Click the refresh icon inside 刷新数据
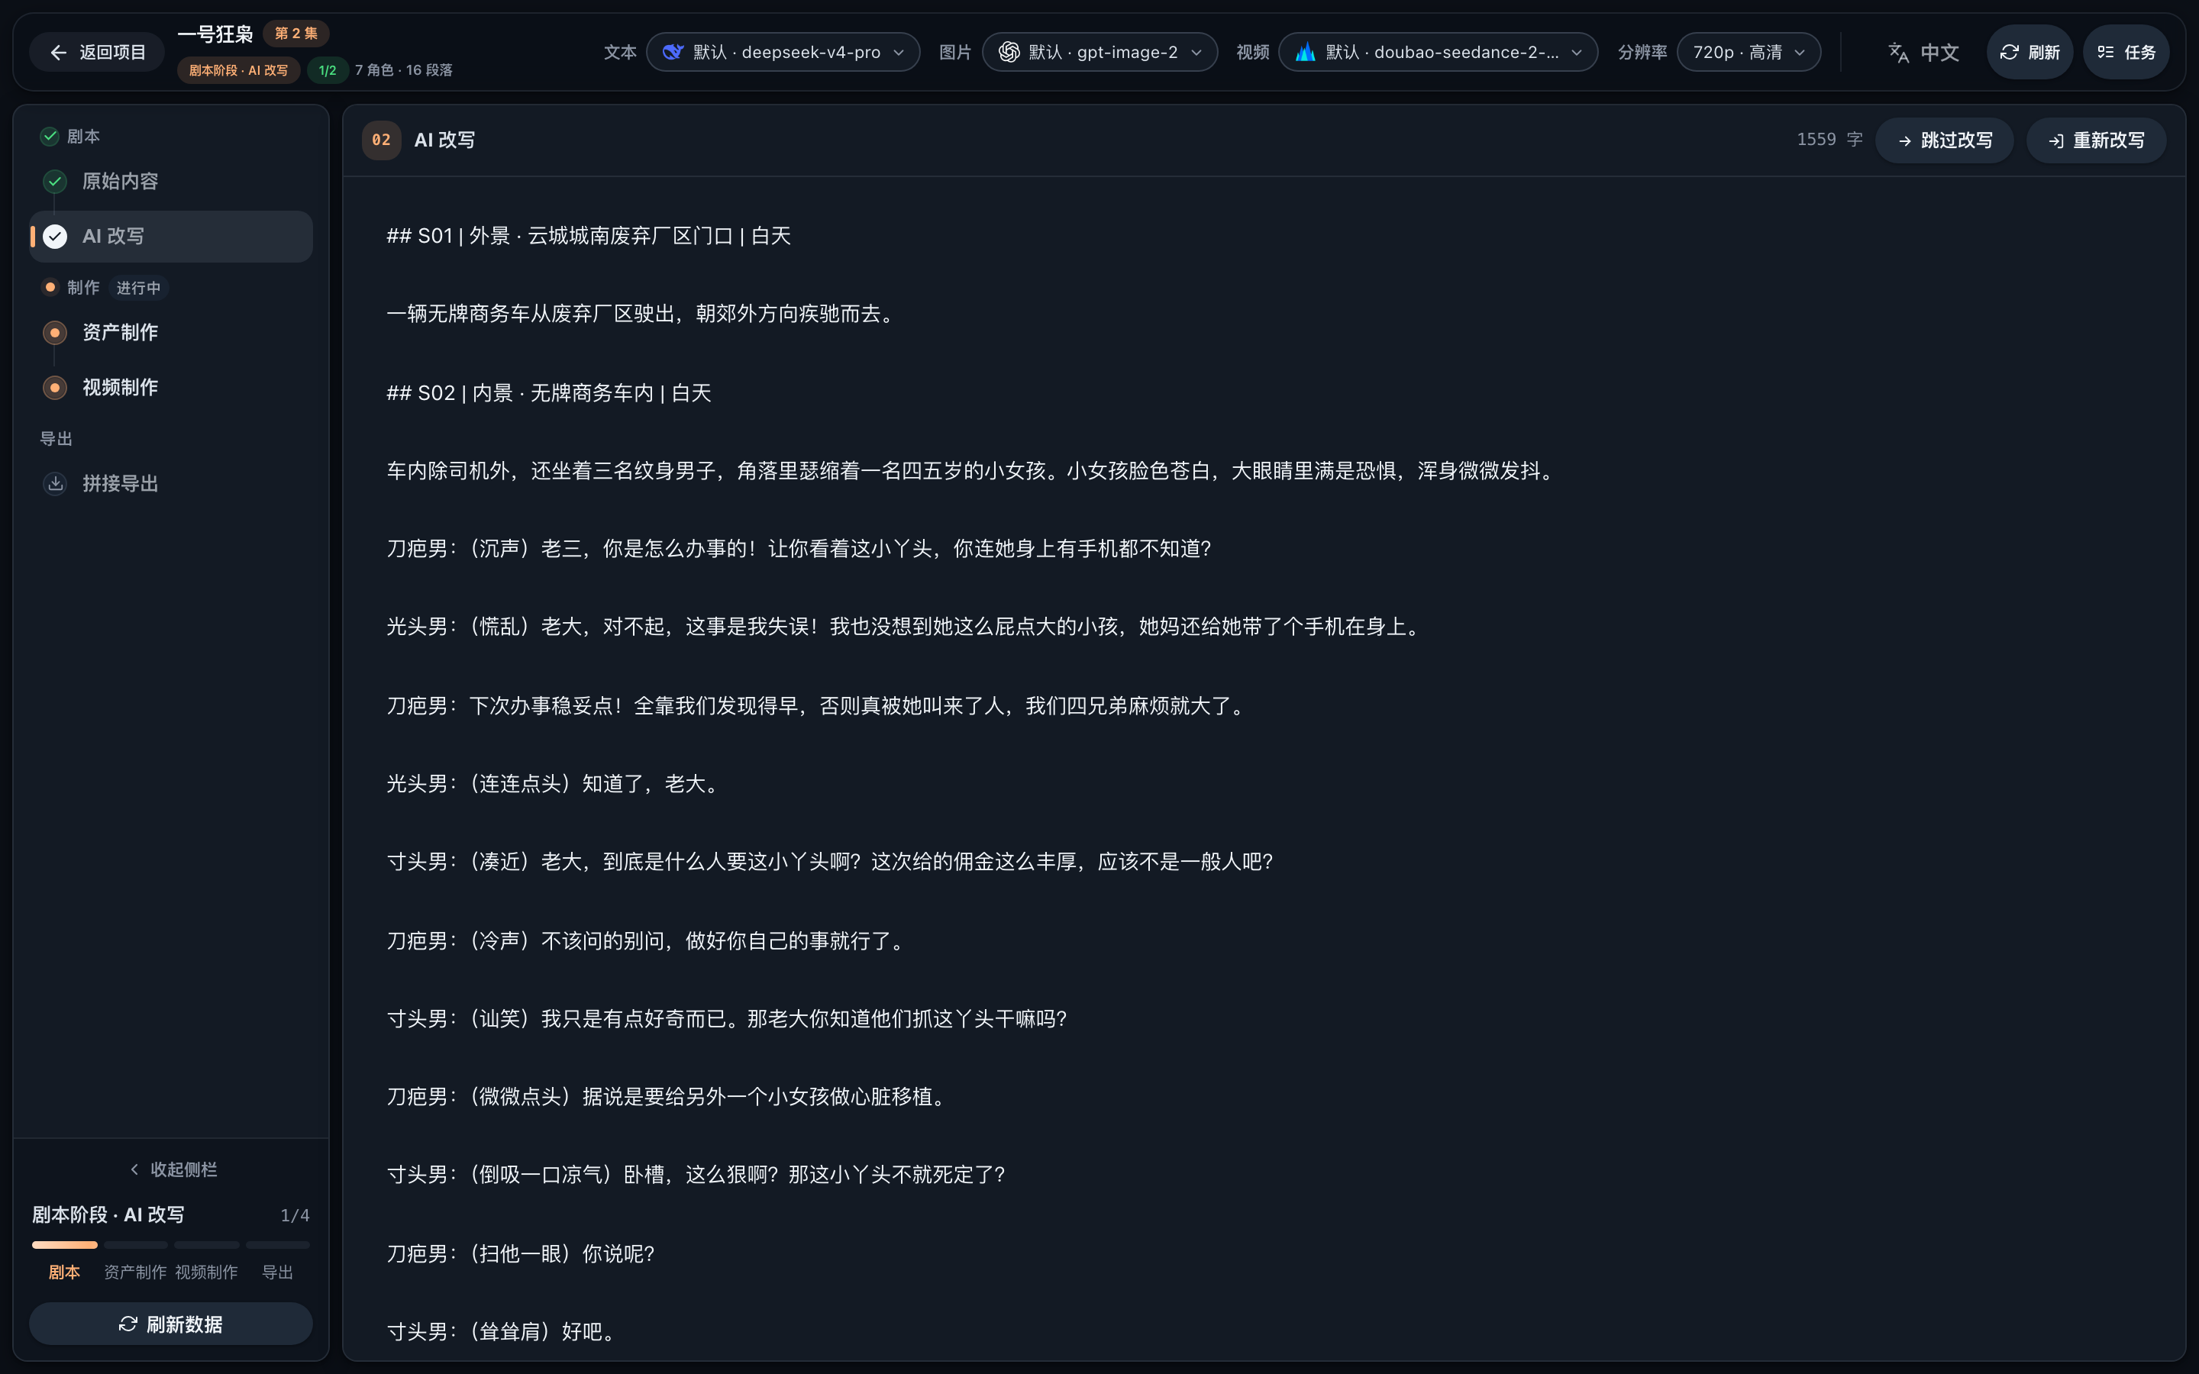The height and width of the screenshot is (1374, 2199). click(x=128, y=1324)
